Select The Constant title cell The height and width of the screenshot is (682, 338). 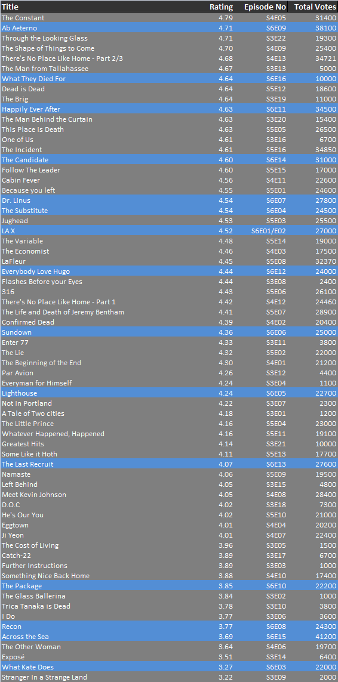[x=23, y=18]
